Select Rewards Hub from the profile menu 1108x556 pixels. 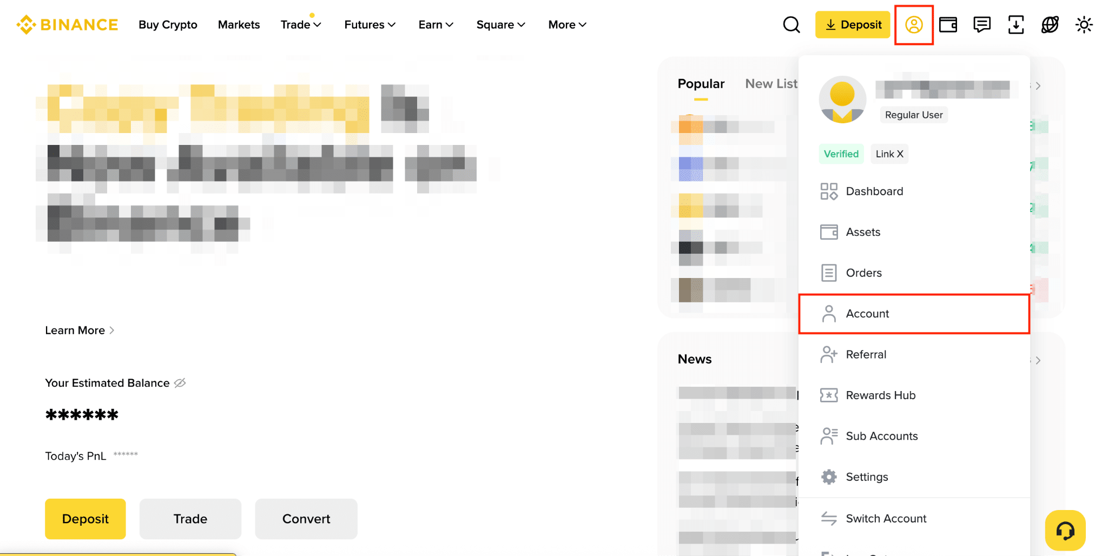pyautogui.click(x=914, y=395)
